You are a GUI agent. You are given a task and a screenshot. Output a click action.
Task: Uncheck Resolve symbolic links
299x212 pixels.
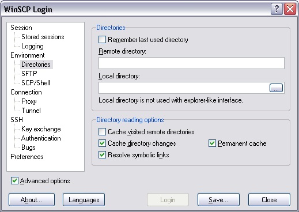(102, 155)
